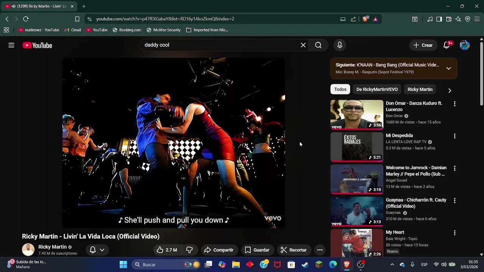Screen dimensions: 484x272
Task: Click the video player area
Action: coord(174,143)
